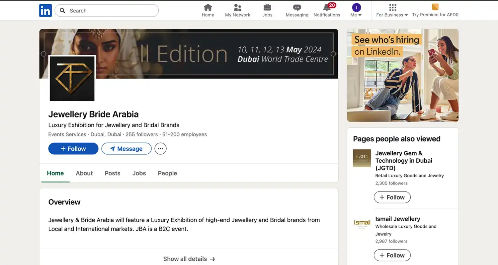The height and width of the screenshot is (265, 498).
Task: Open the Me profile dropdown
Action: [356, 8]
